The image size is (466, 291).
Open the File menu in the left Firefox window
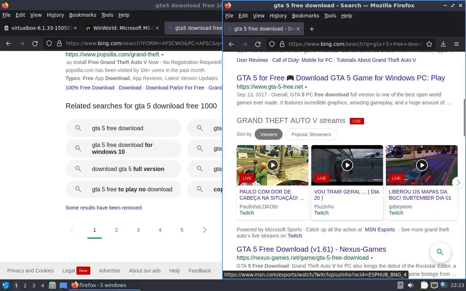[6, 15]
